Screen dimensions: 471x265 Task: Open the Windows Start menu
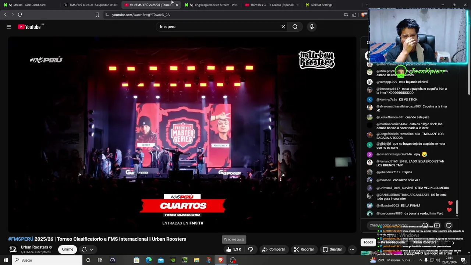(x=6, y=260)
